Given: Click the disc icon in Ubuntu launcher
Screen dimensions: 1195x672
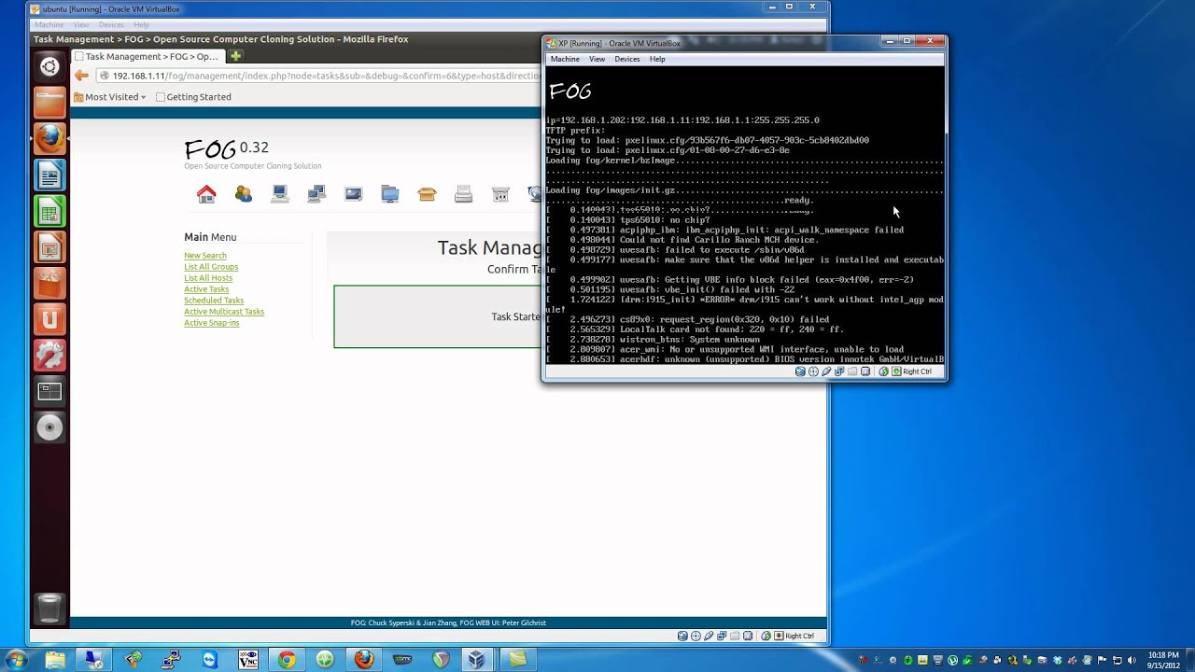Looking at the screenshot, I should pyautogui.click(x=49, y=427).
